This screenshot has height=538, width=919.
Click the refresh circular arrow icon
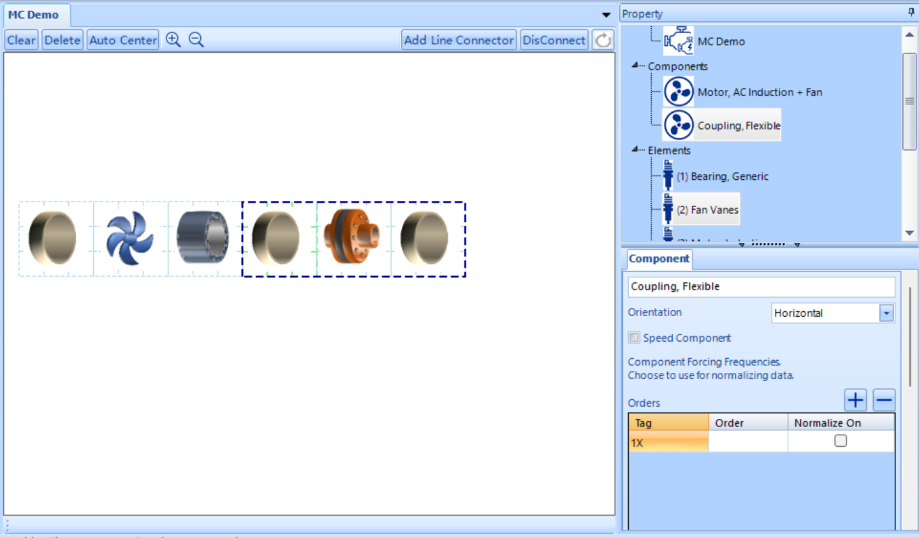click(x=603, y=40)
